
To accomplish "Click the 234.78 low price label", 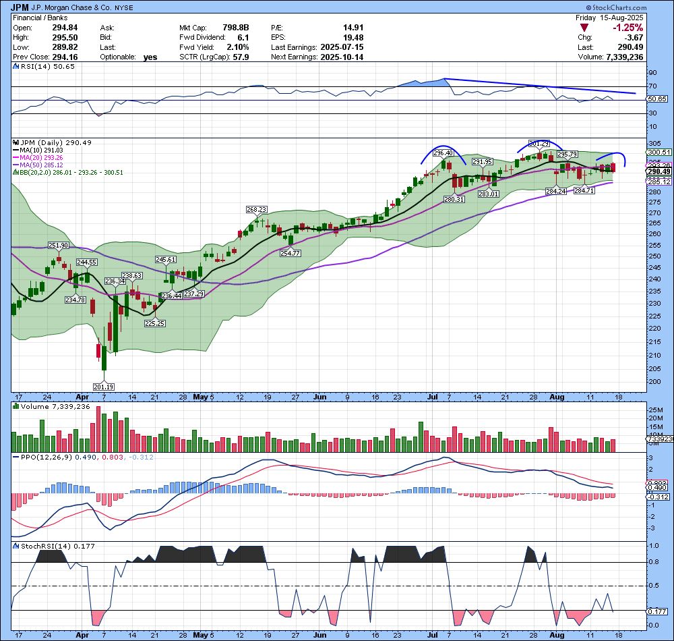I will [x=75, y=300].
